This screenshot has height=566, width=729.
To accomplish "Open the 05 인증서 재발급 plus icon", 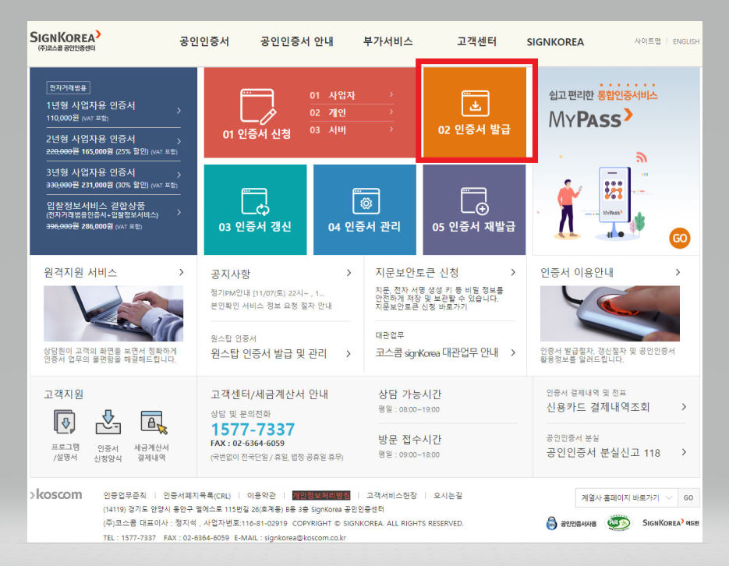I will (475, 201).
